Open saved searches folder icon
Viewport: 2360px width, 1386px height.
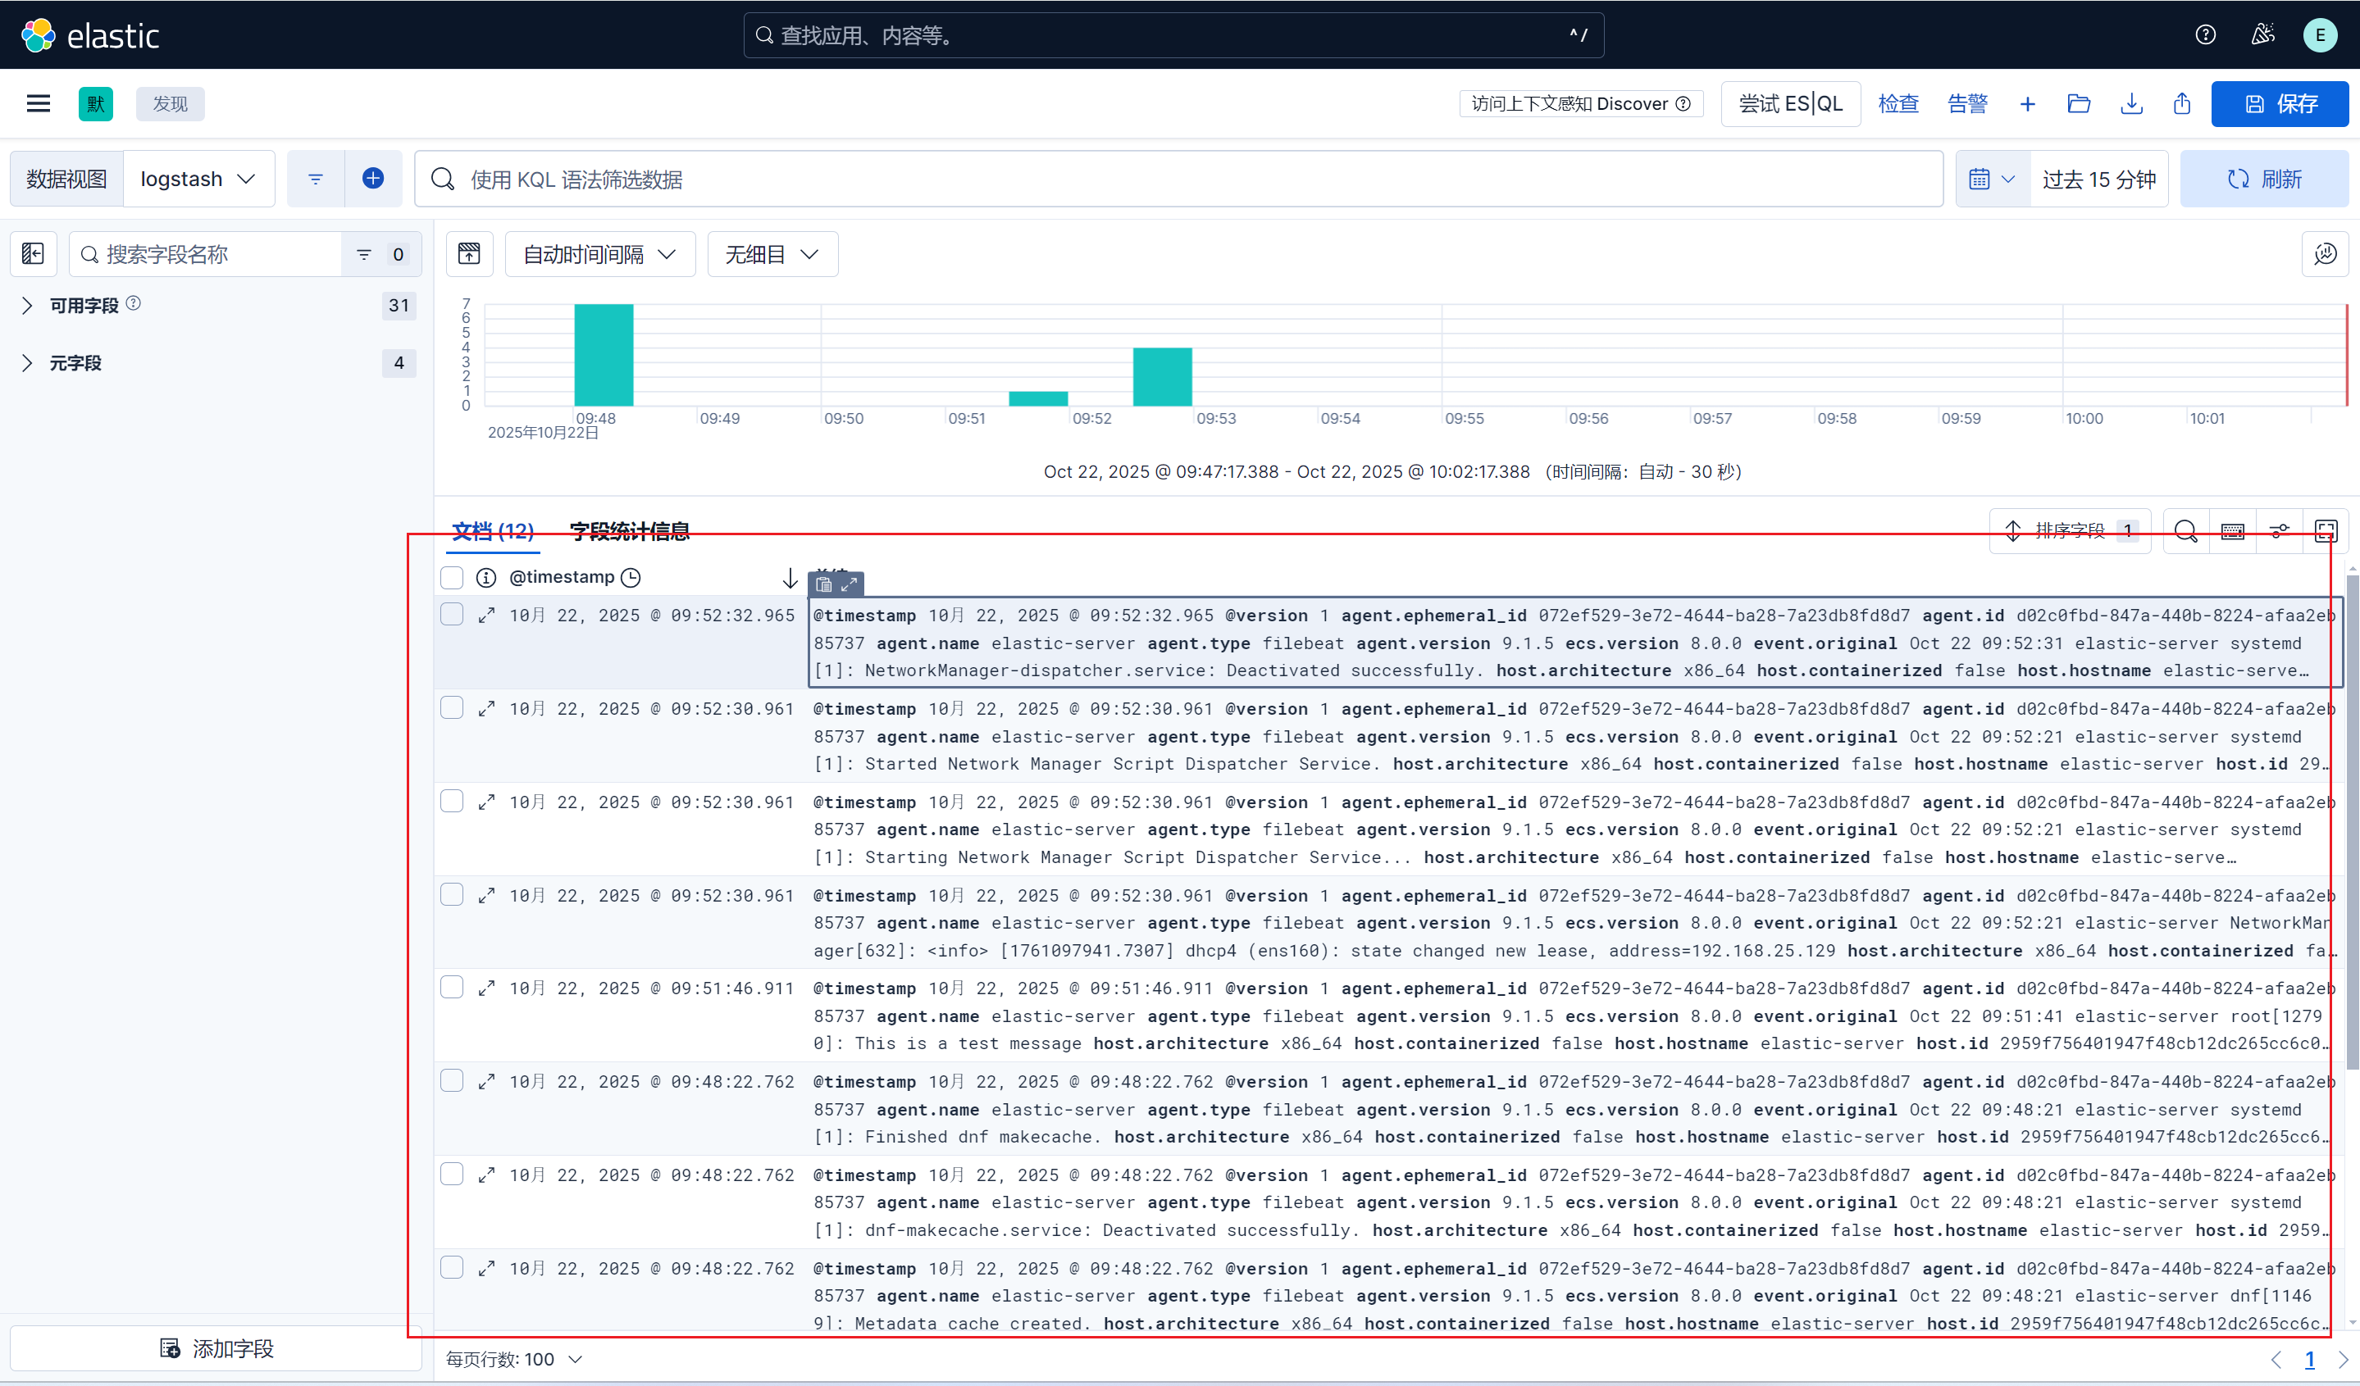click(x=2078, y=103)
